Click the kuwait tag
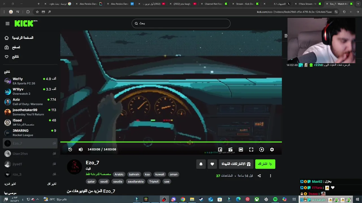This screenshot has width=362, height=203. [160, 174]
